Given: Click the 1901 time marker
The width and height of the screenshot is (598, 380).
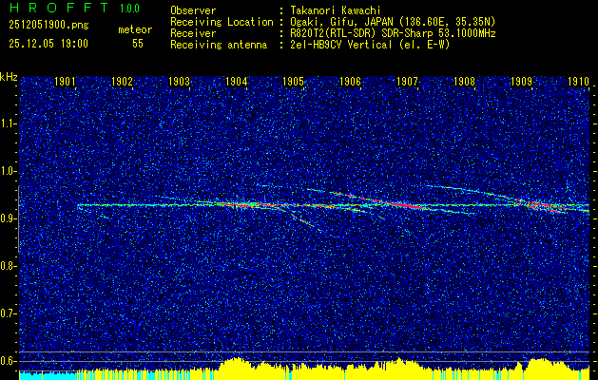Looking at the screenshot, I should [x=65, y=82].
